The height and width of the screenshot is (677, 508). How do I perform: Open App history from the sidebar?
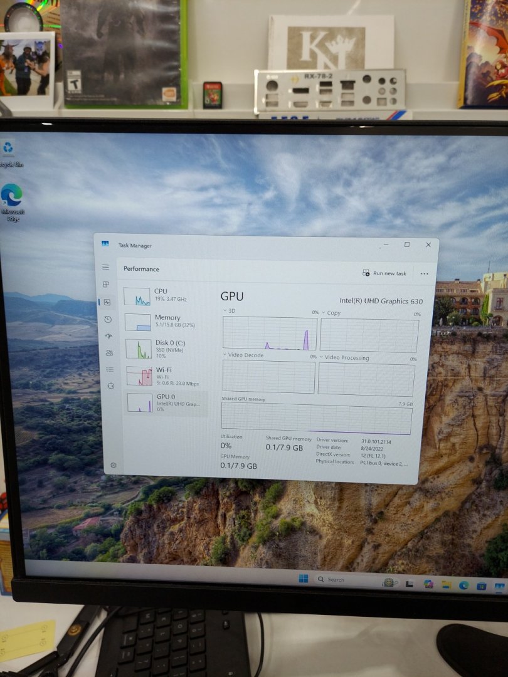coord(108,319)
